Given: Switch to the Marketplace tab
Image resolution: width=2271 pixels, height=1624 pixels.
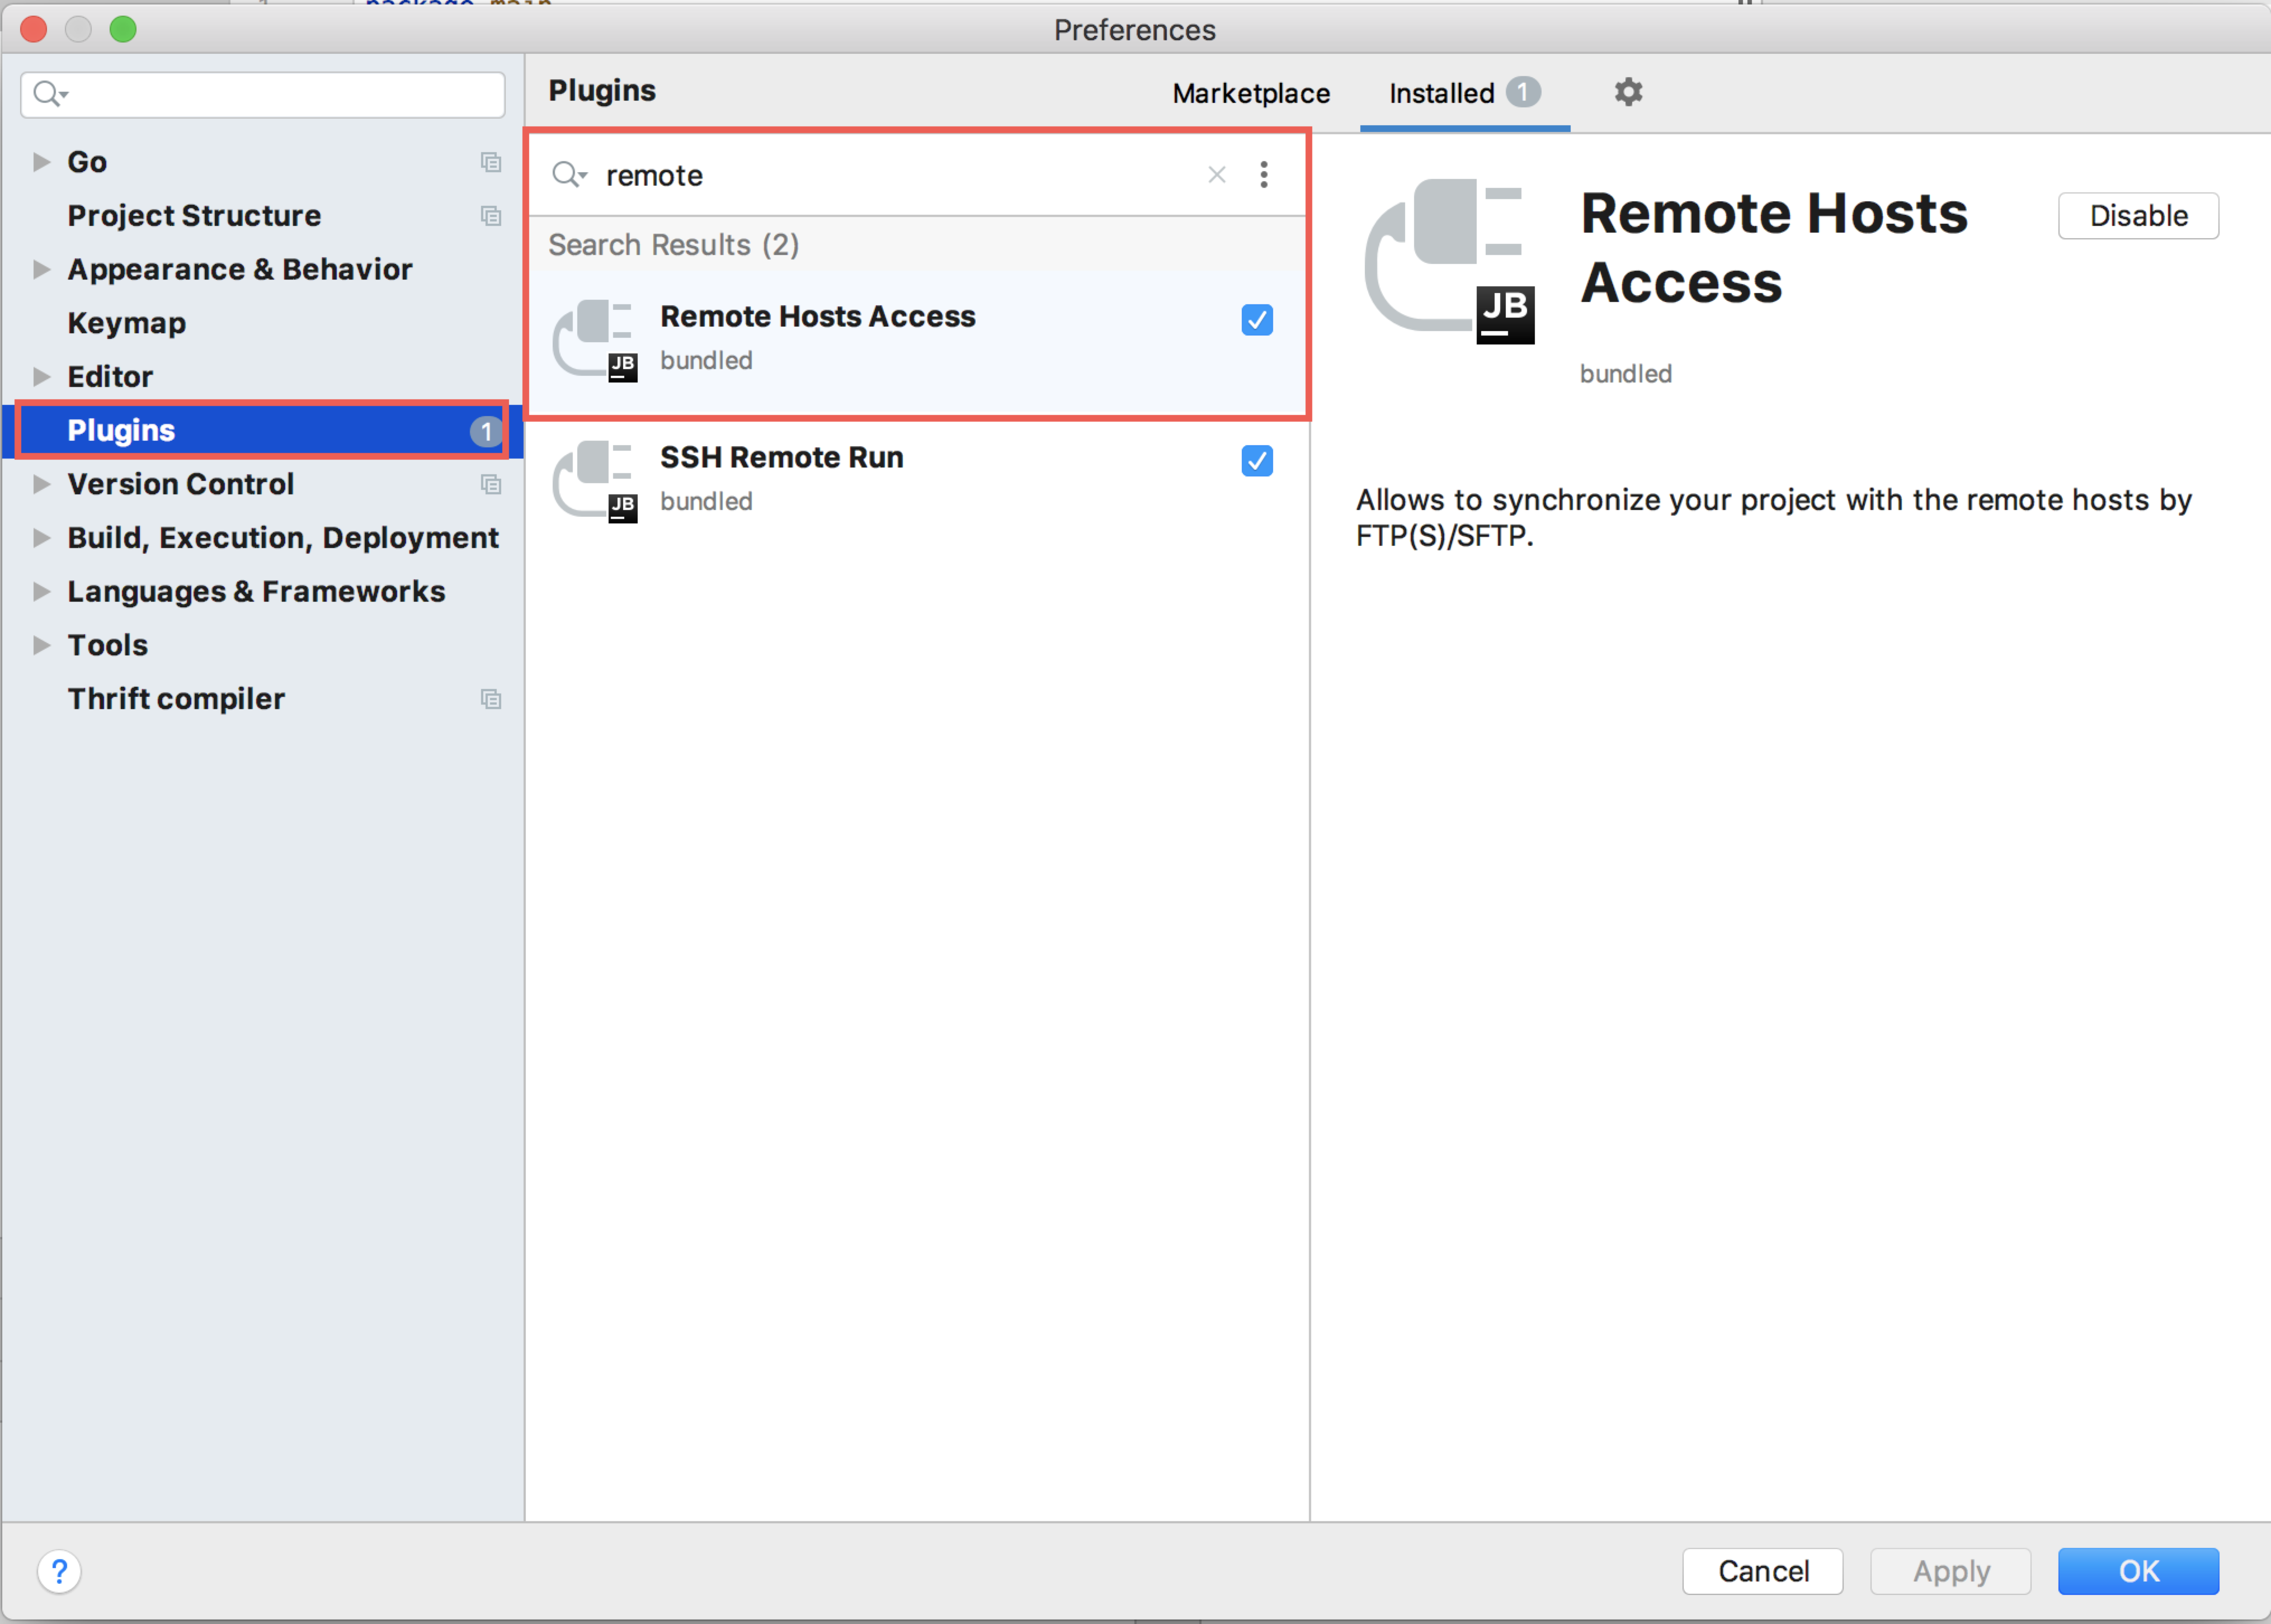Looking at the screenshot, I should (x=1250, y=93).
